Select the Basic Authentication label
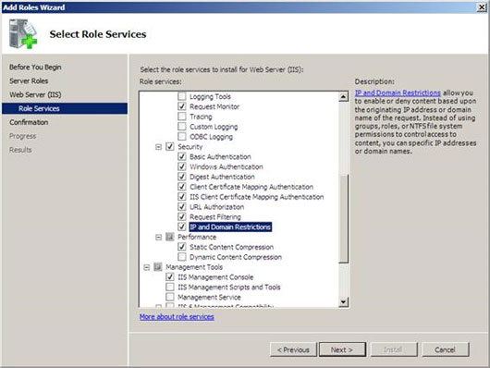Image resolution: width=490 pixels, height=368 pixels. (220, 156)
